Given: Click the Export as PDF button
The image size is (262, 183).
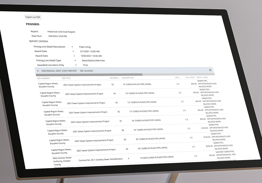Looking at the screenshot, I should [33, 17].
